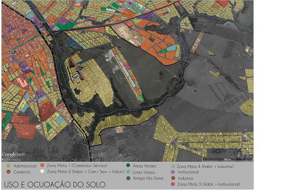Click 'Zona Mista 2 (Habit. + Com.+ Serv. + Indust.)' label

pyautogui.click(x=86, y=172)
